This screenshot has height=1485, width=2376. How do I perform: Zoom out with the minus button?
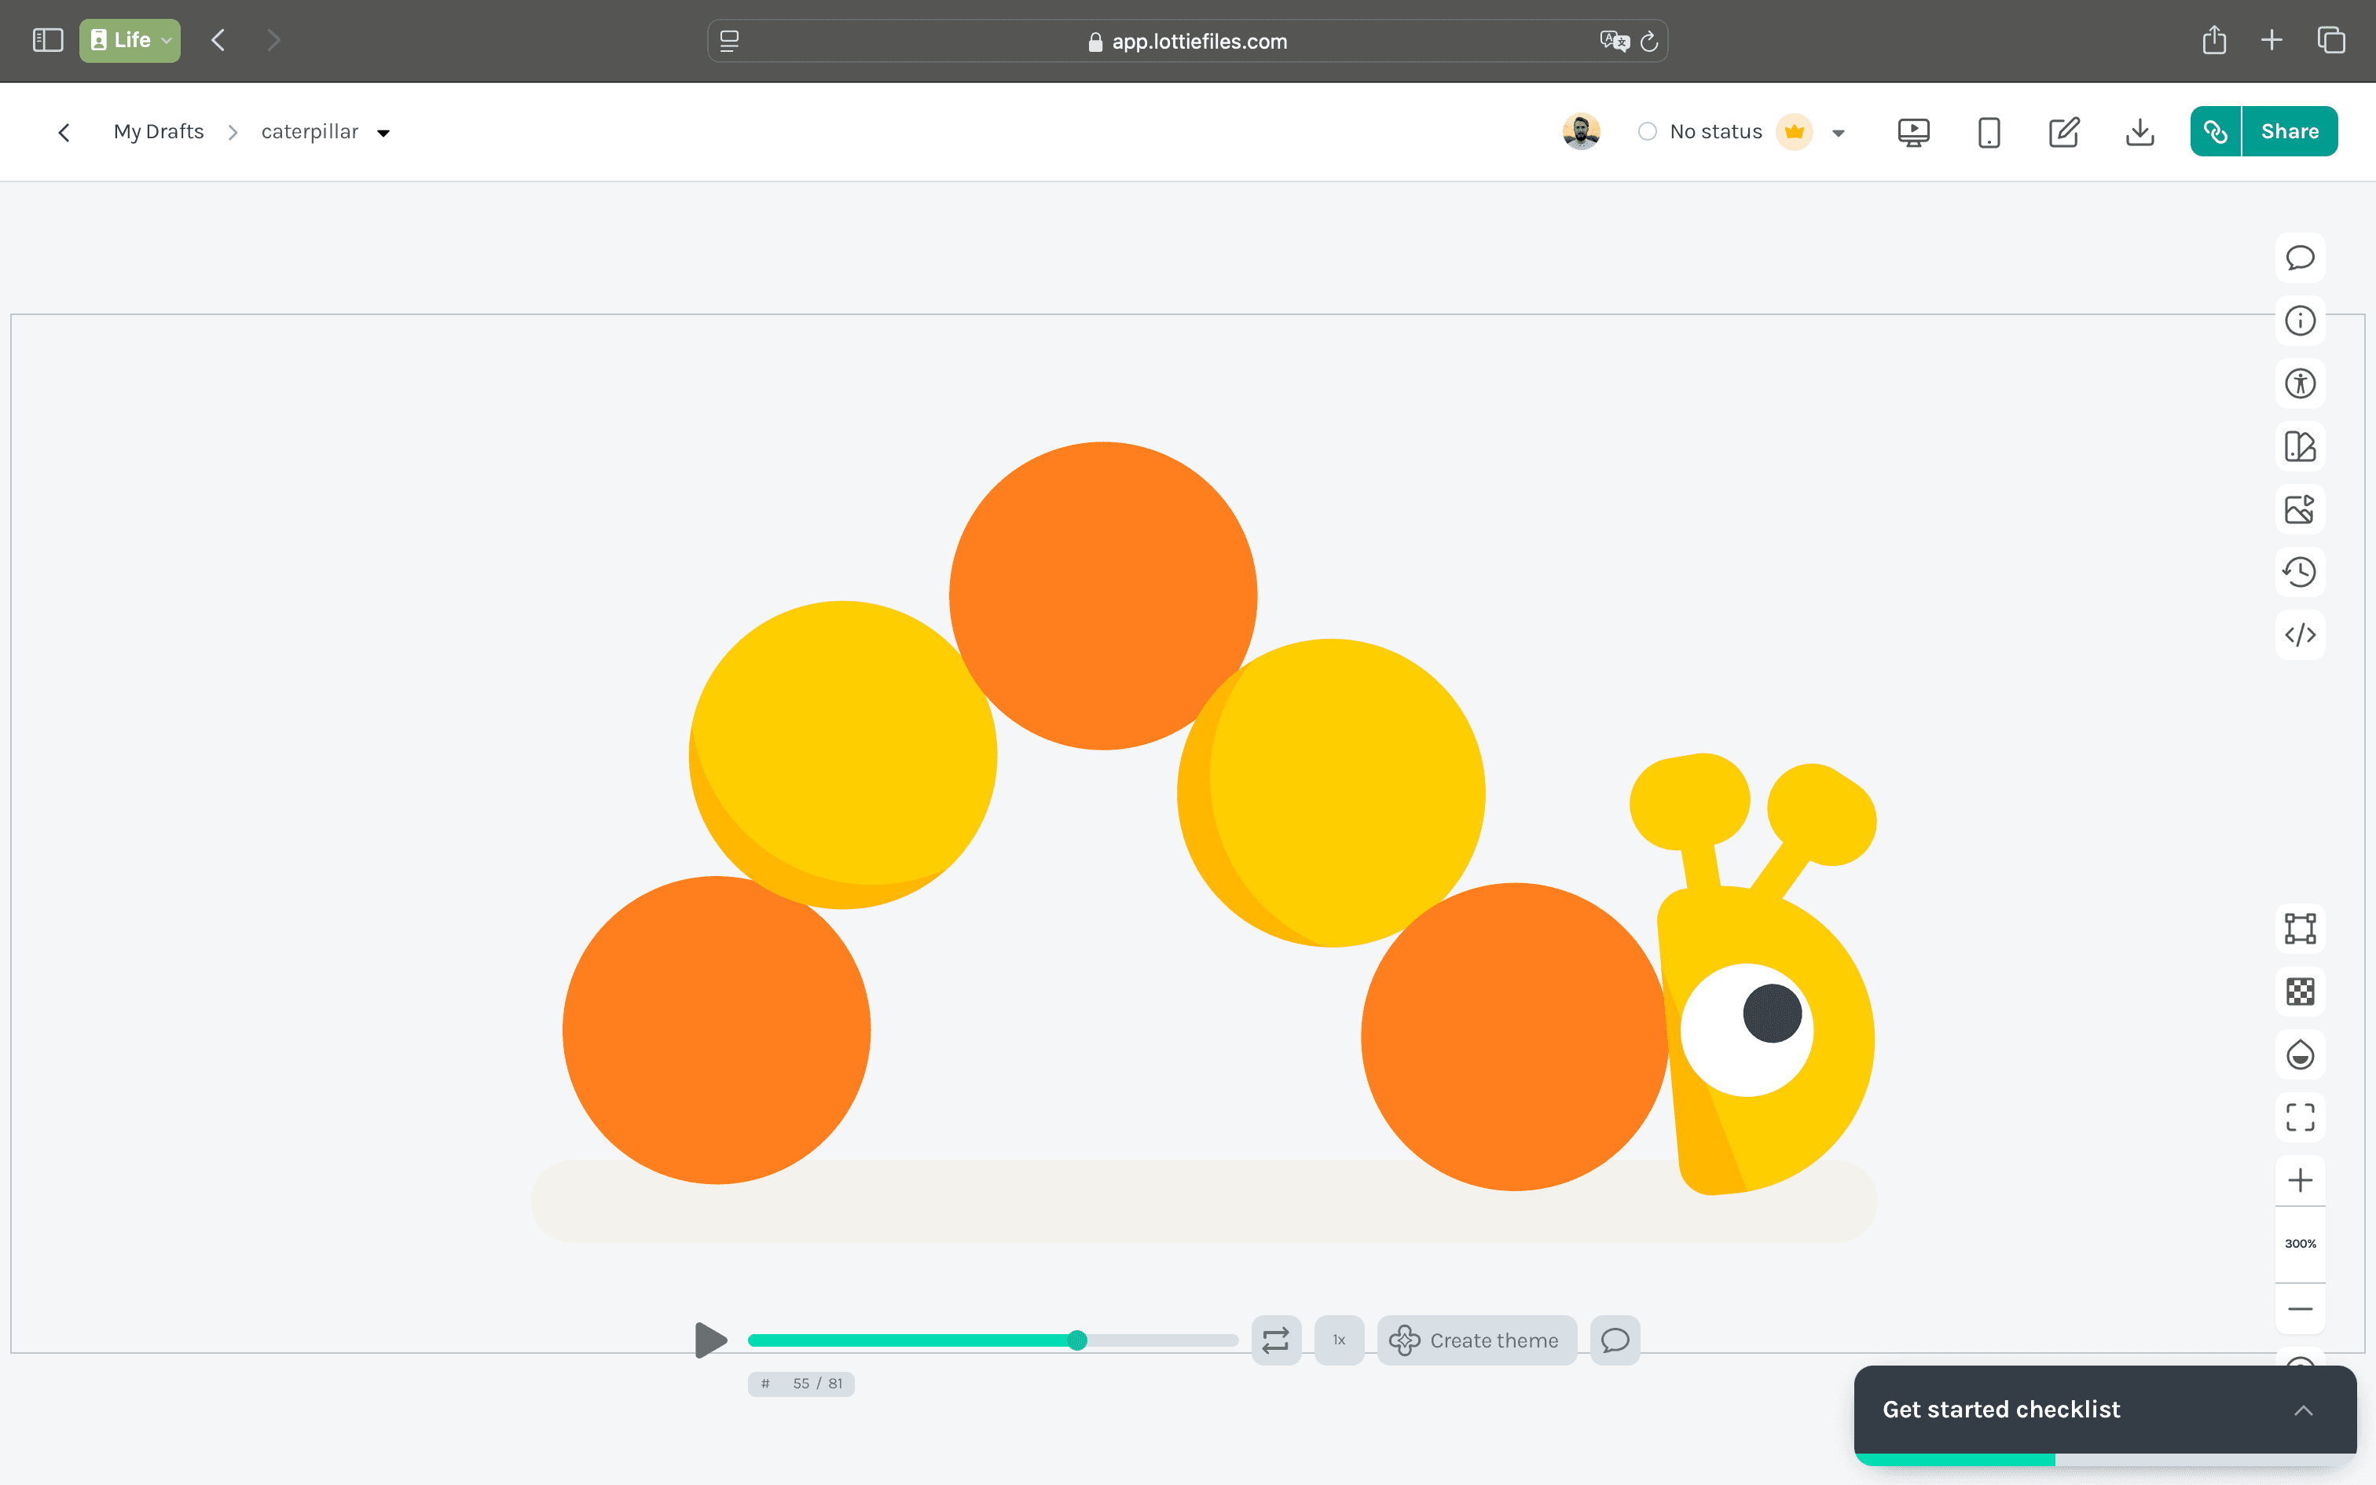(x=2300, y=1309)
